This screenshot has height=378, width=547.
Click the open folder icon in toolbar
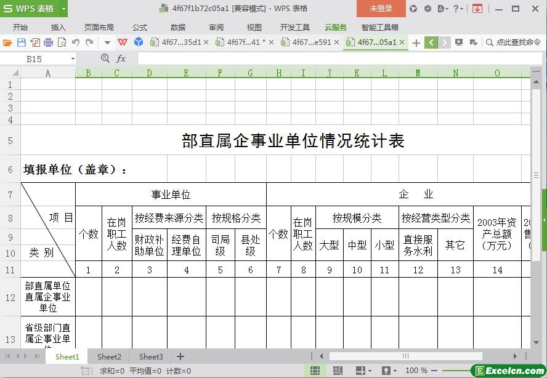[7, 42]
